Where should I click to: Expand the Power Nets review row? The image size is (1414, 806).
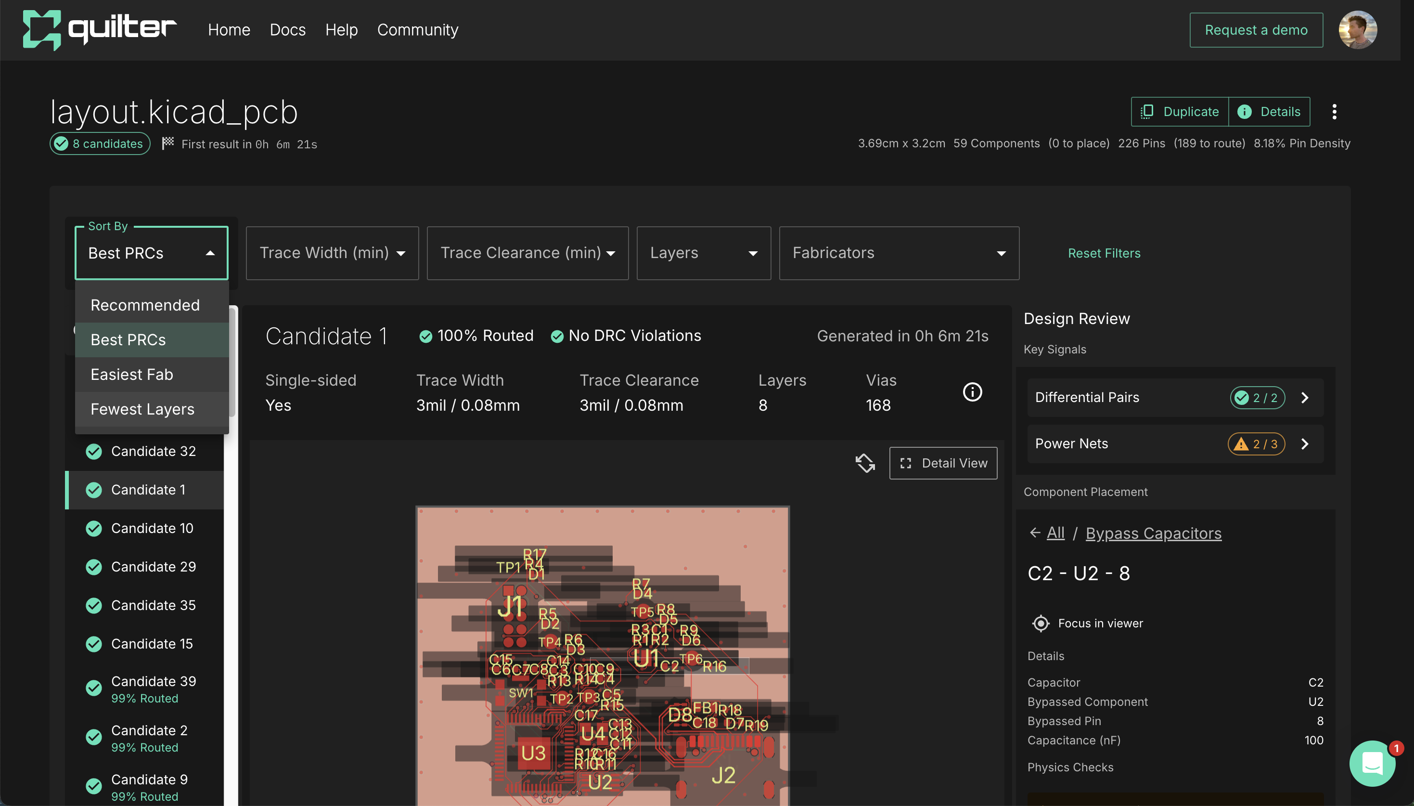(1305, 444)
